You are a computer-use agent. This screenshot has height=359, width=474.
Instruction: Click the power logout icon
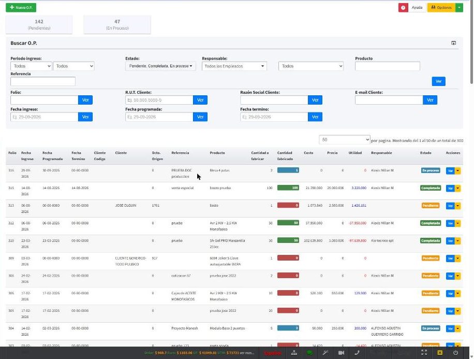click(455, 353)
